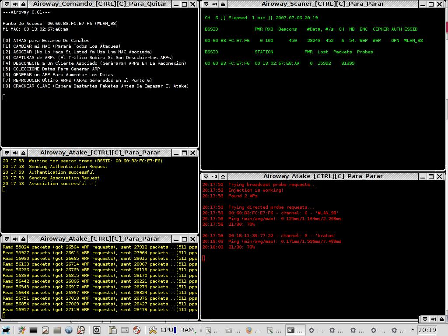This screenshot has height=336, width=448.
Task: Click menu line '[2] ASOCIAR'
Action: [77, 52]
